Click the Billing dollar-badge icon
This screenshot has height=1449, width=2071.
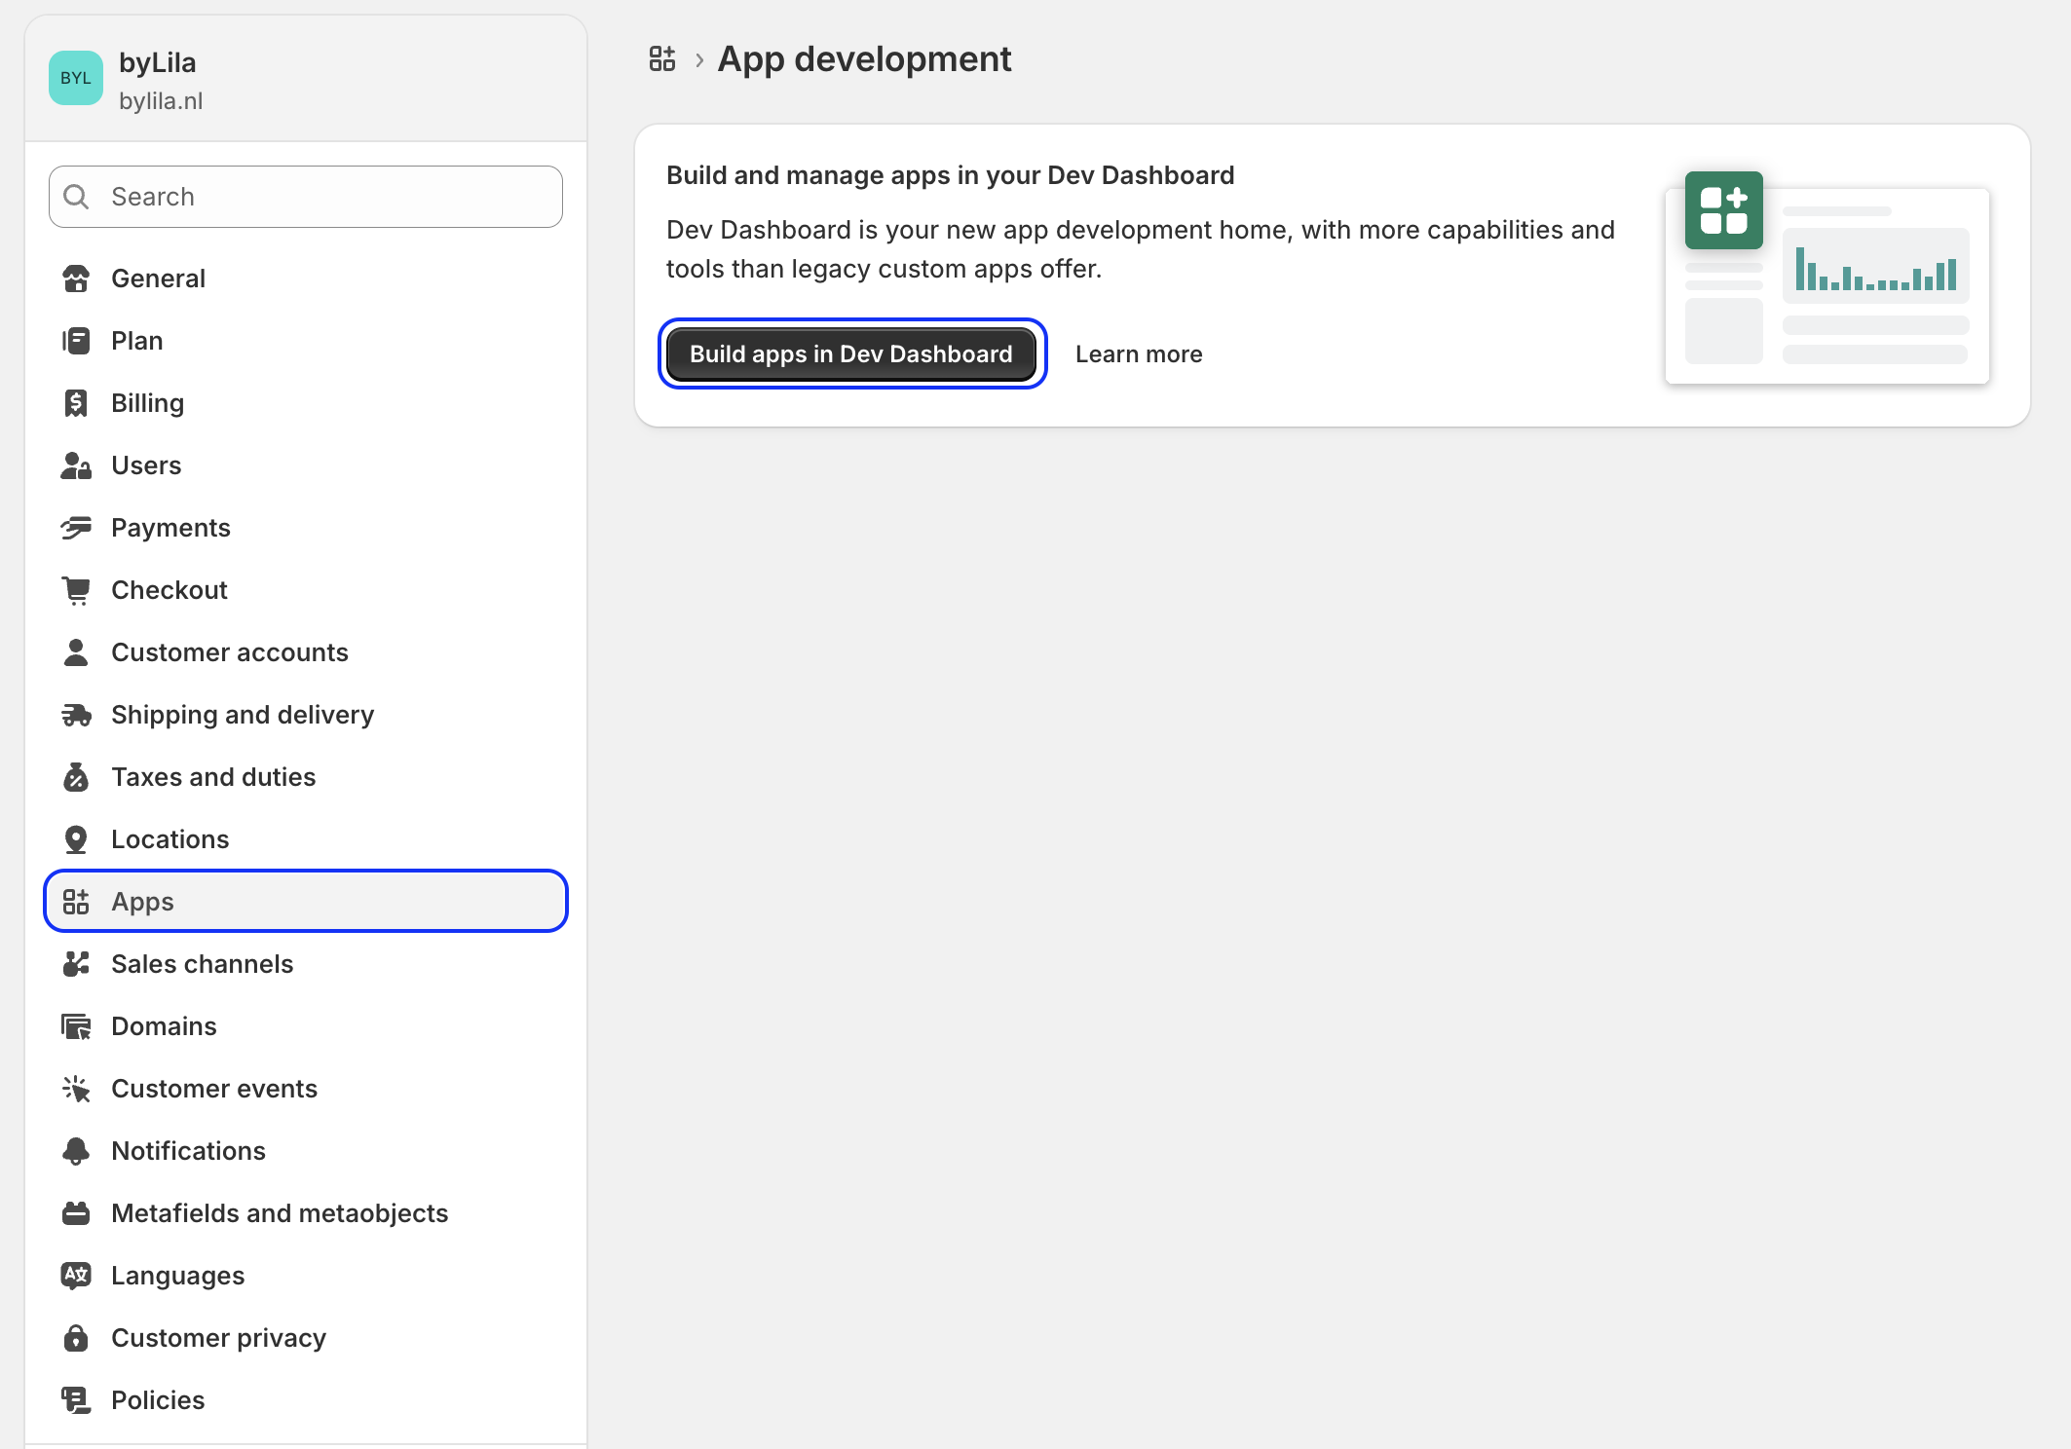[x=77, y=402]
